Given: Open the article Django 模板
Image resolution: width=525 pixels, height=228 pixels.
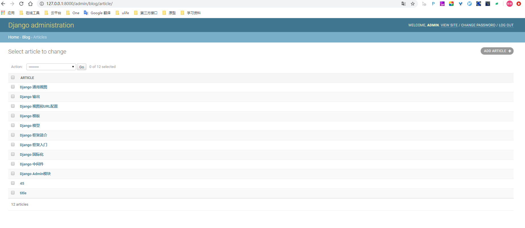Looking at the screenshot, I should pyautogui.click(x=30, y=116).
